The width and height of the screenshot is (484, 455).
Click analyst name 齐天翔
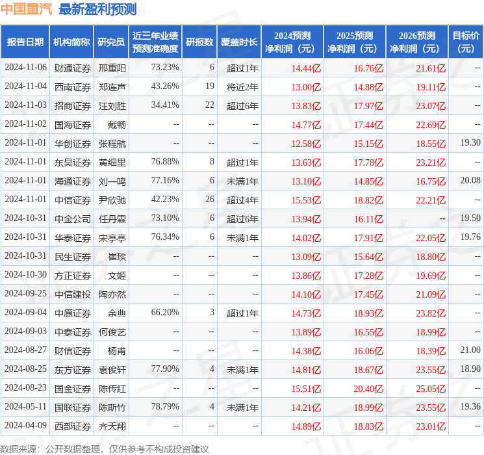click(x=112, y=426)
